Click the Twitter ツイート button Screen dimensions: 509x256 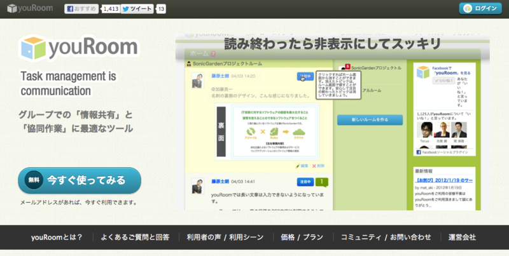coord(137,9)
